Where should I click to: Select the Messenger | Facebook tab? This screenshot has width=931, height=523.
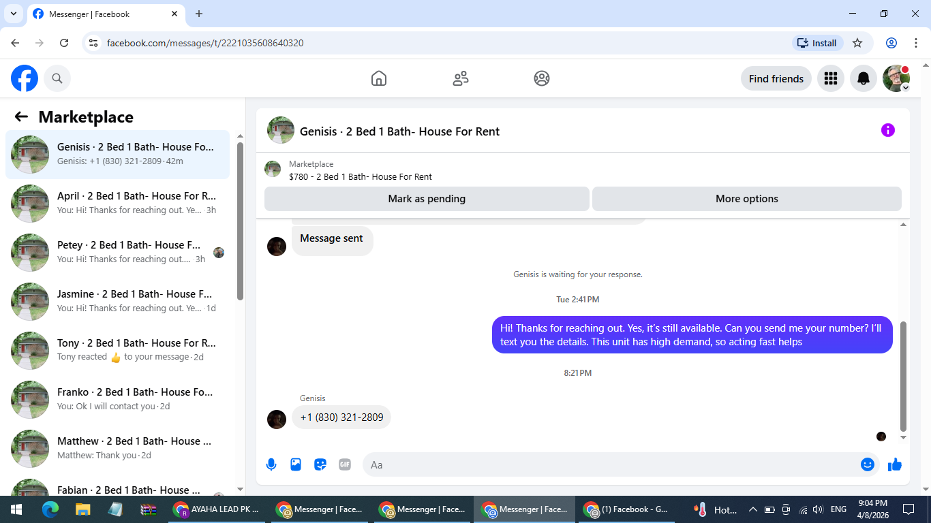pos(105,14)
